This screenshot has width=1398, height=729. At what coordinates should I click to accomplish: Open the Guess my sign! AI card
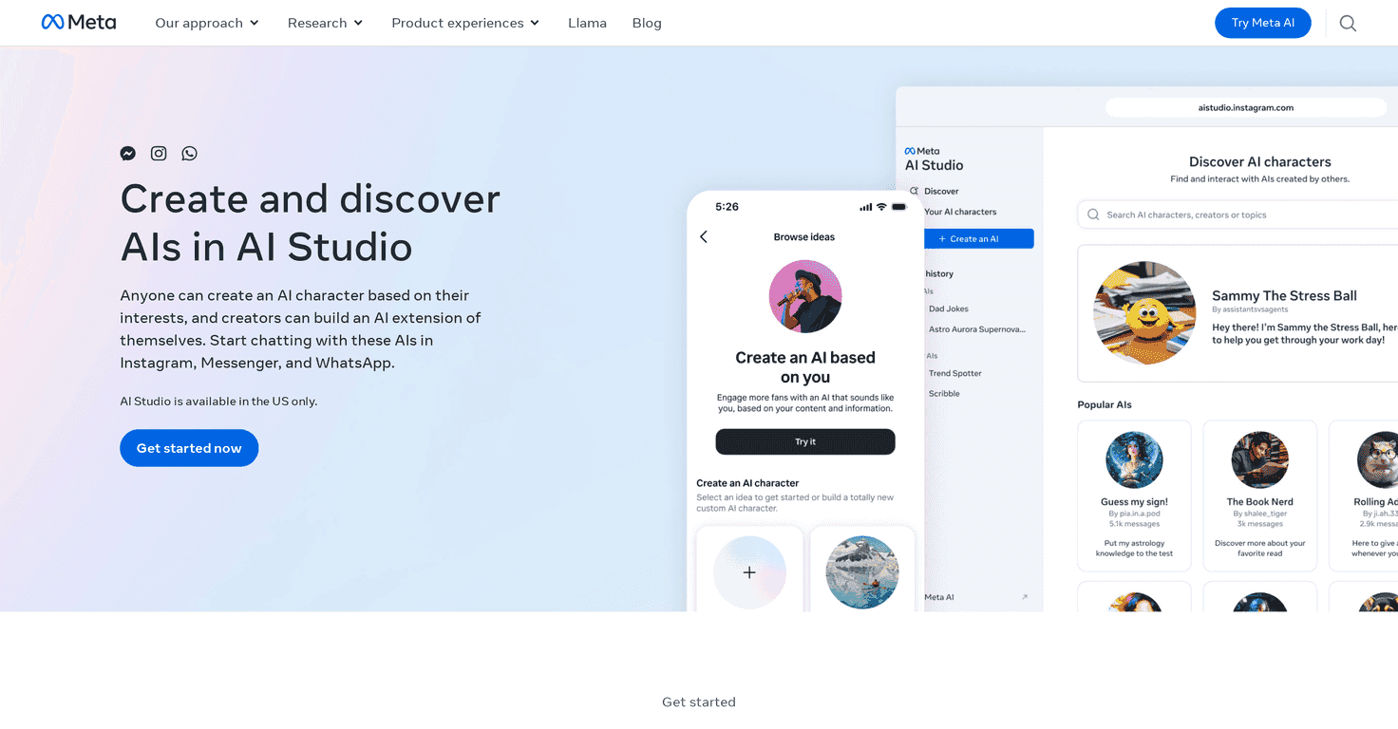click(1134, 495)
